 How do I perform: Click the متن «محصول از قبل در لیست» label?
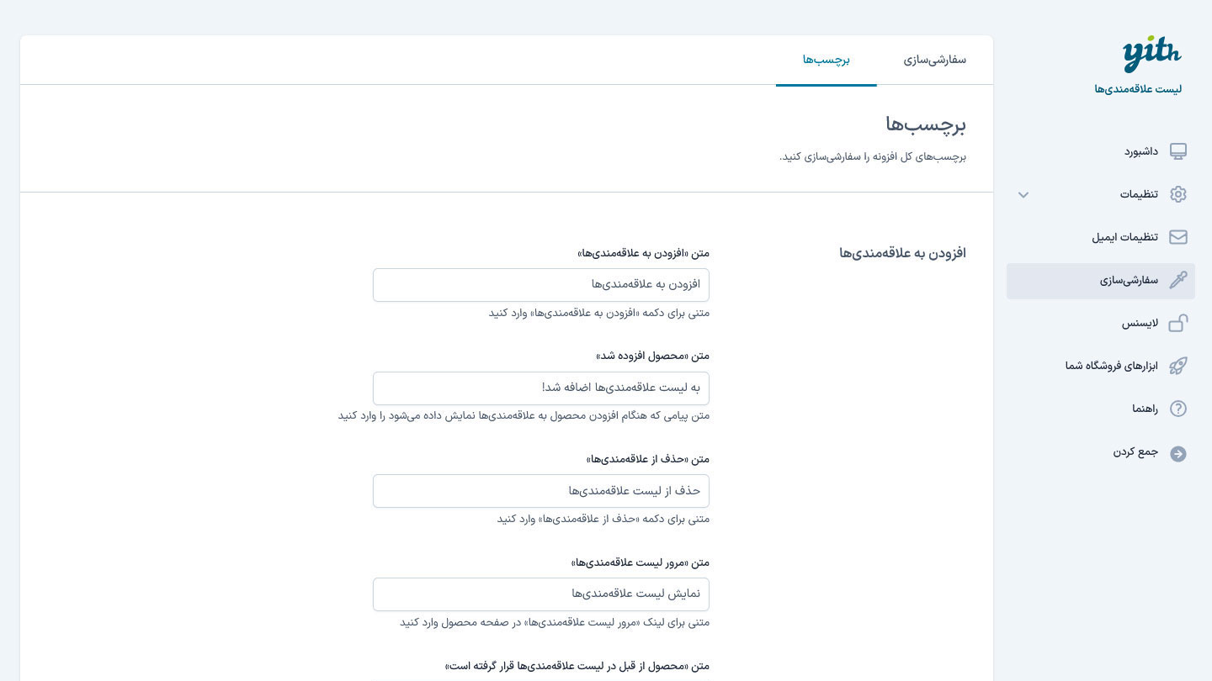[577, 666]
